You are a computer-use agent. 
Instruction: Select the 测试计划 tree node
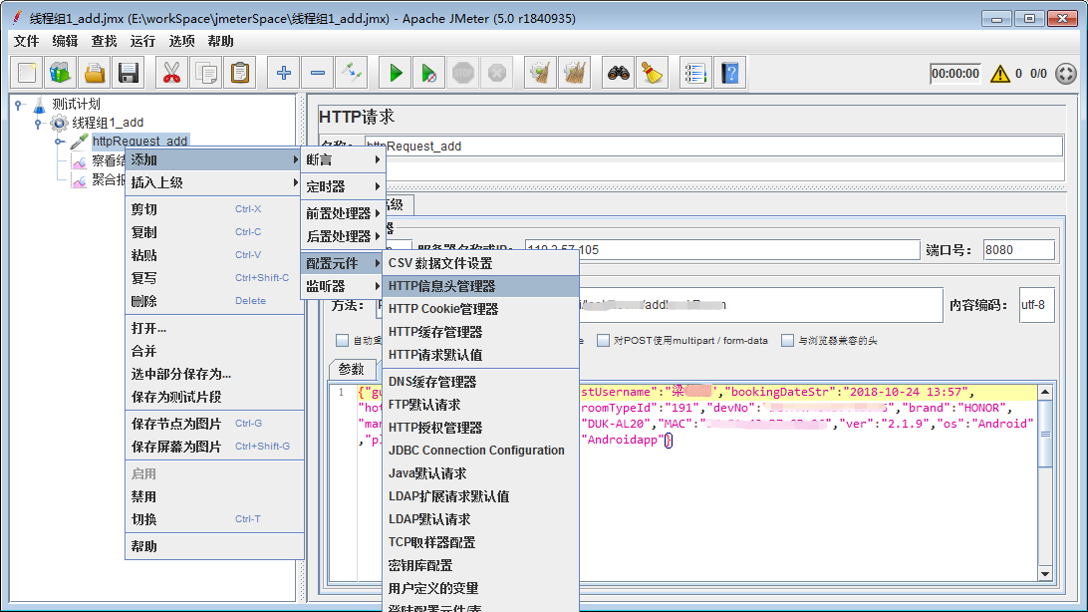[x=77, y=104]
